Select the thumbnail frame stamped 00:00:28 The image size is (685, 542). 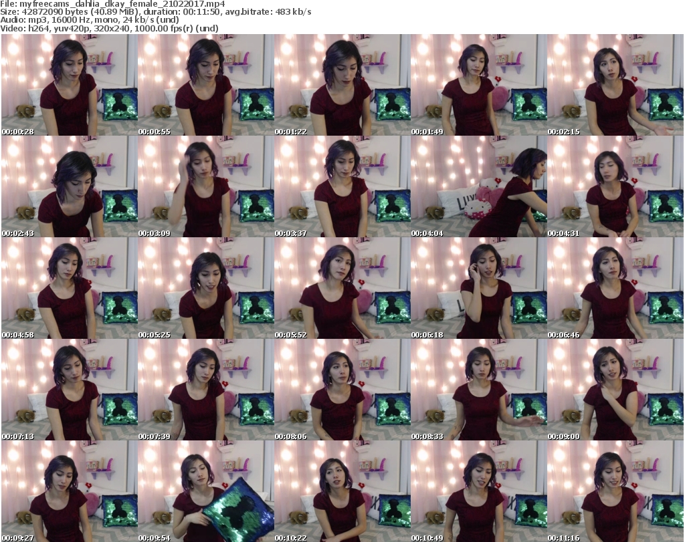point(70,85)
